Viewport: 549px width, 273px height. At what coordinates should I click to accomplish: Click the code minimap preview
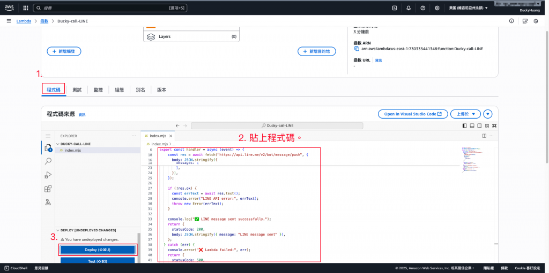tap(474, 160)
